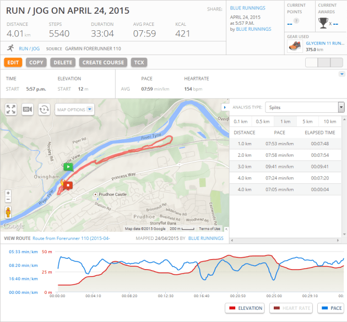
Task: Zoom in on the map
Action: pos(8,194)
